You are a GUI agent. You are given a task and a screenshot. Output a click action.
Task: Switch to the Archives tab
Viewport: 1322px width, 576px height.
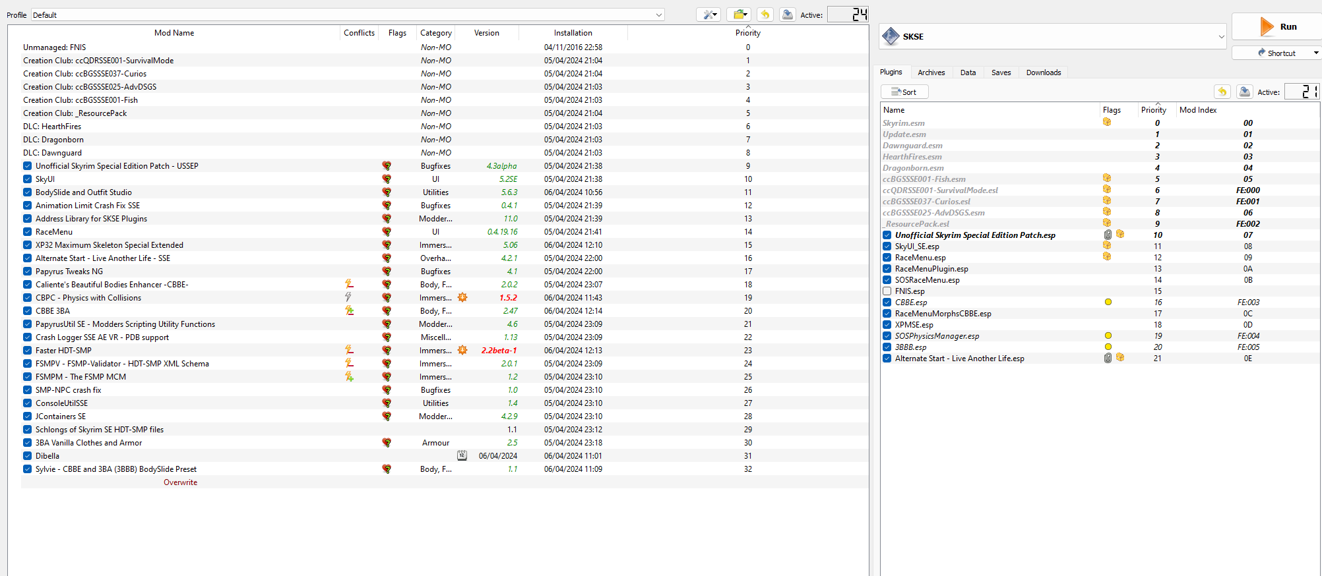click(x=931, y=72)
